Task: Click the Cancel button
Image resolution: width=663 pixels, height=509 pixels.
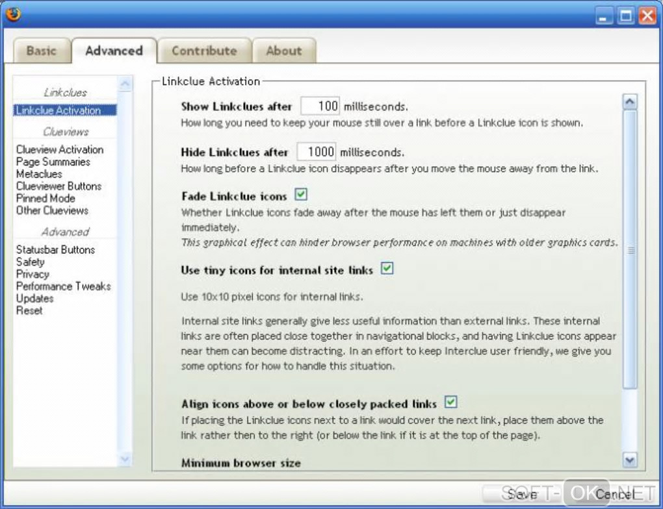Action: click(614, 494)
